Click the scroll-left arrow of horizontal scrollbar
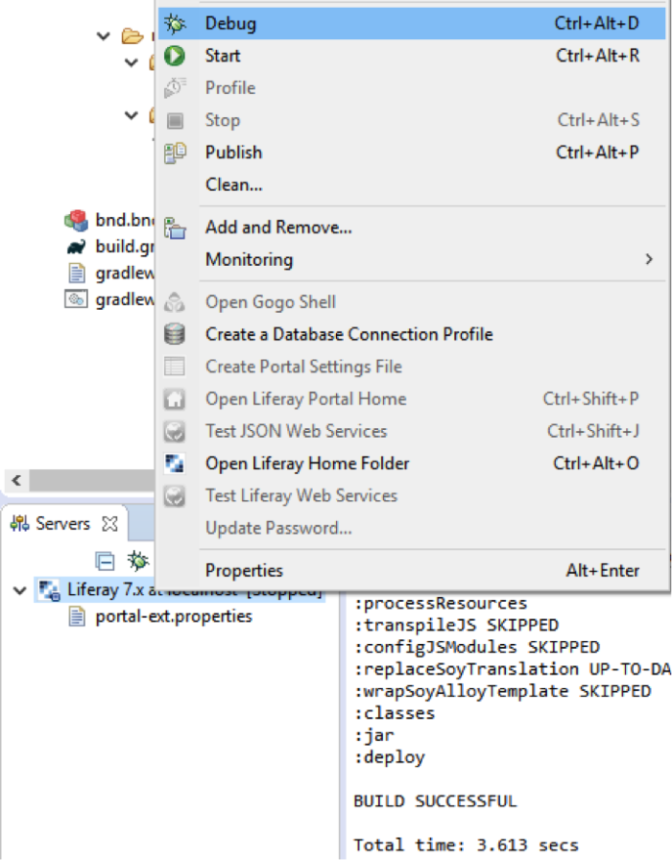Image resolution: width=672 pixels, height=860 pixels. pos(16,481)
